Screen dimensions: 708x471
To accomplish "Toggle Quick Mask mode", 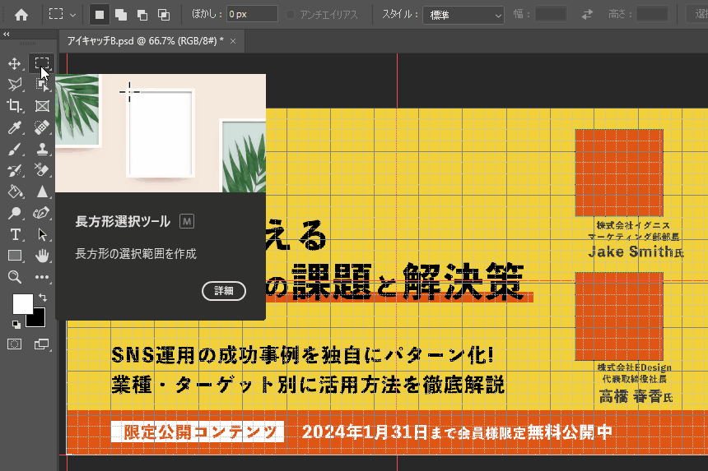I will pyautogui.click(x=15, y=344).
